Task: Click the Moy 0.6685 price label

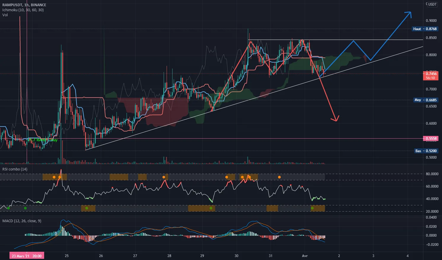Action: pyautogui.click(x=426, y=100)
